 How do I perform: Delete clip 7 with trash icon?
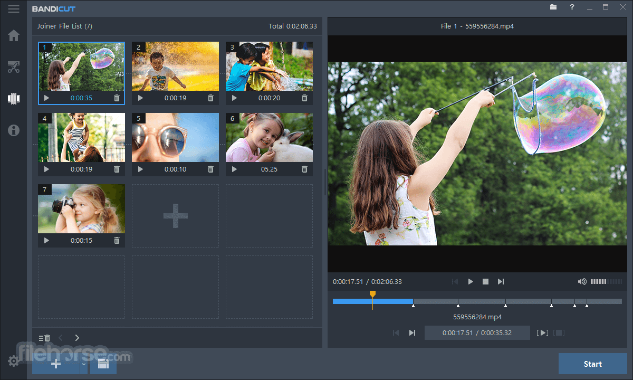(x=117, y=241)
